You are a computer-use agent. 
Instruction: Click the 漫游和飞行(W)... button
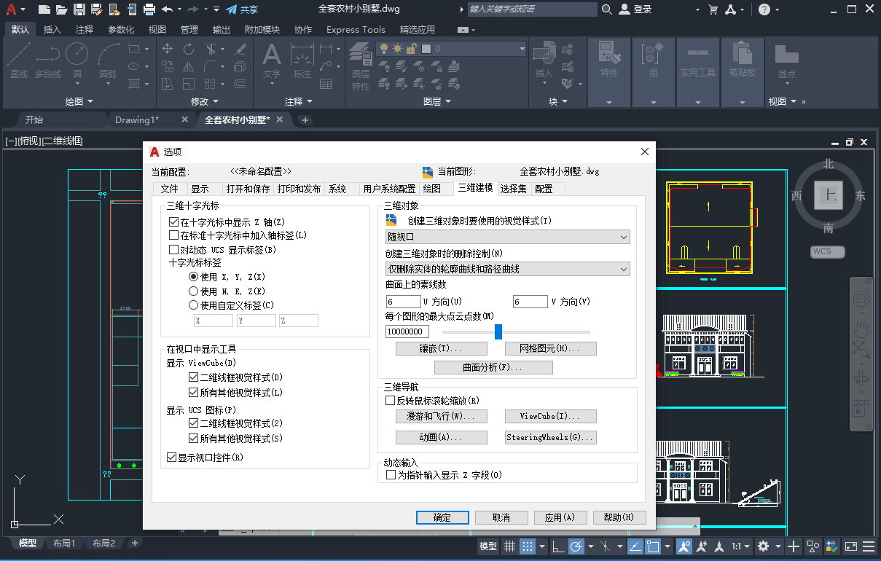coord(442,417)
